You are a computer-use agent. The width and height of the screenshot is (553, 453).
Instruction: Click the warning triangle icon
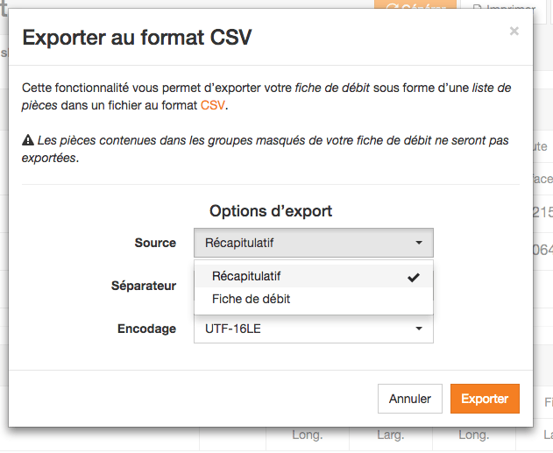point(28,140)
